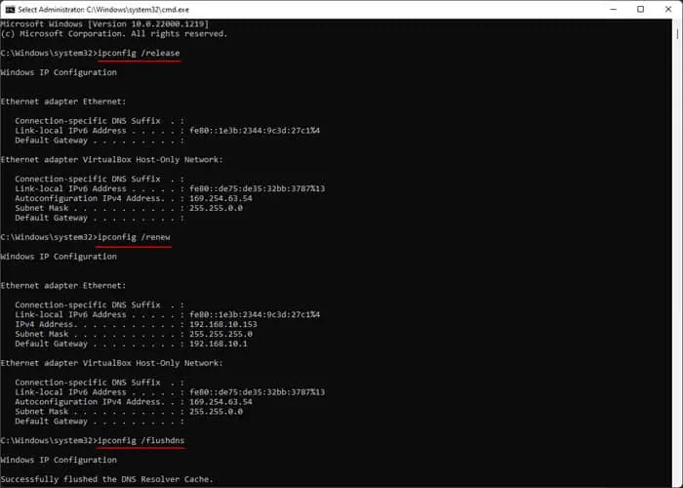Click the Microsoft Windows Version line

(x=104, y=24)
